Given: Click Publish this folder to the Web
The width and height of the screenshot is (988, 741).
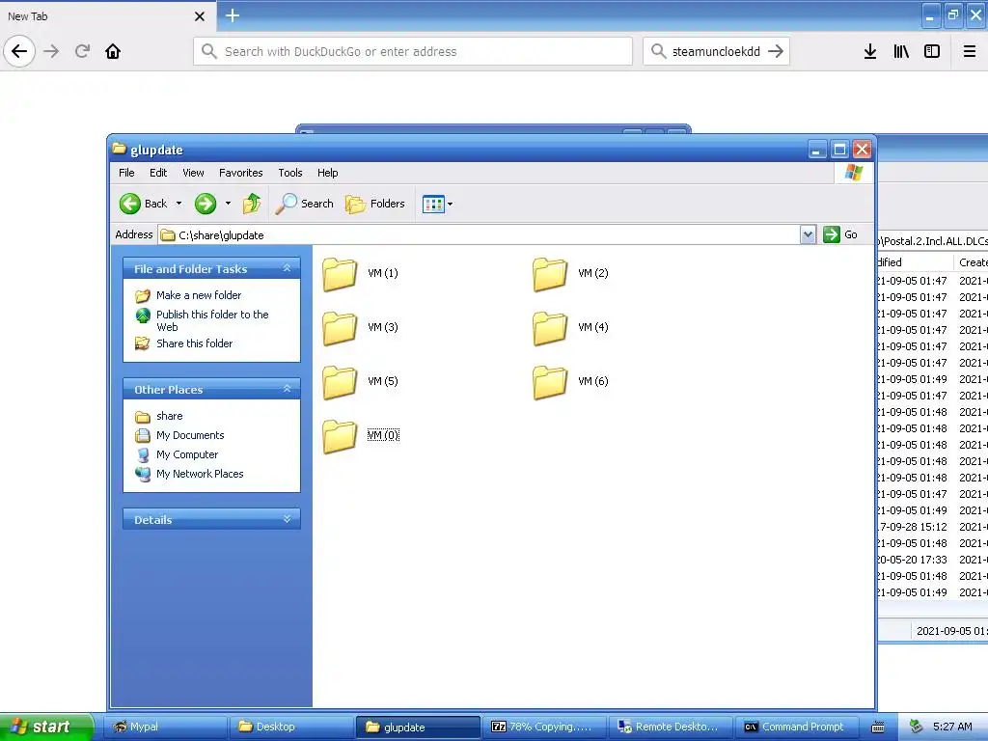Looking at the screenshot, I should (x=212, y=320).
